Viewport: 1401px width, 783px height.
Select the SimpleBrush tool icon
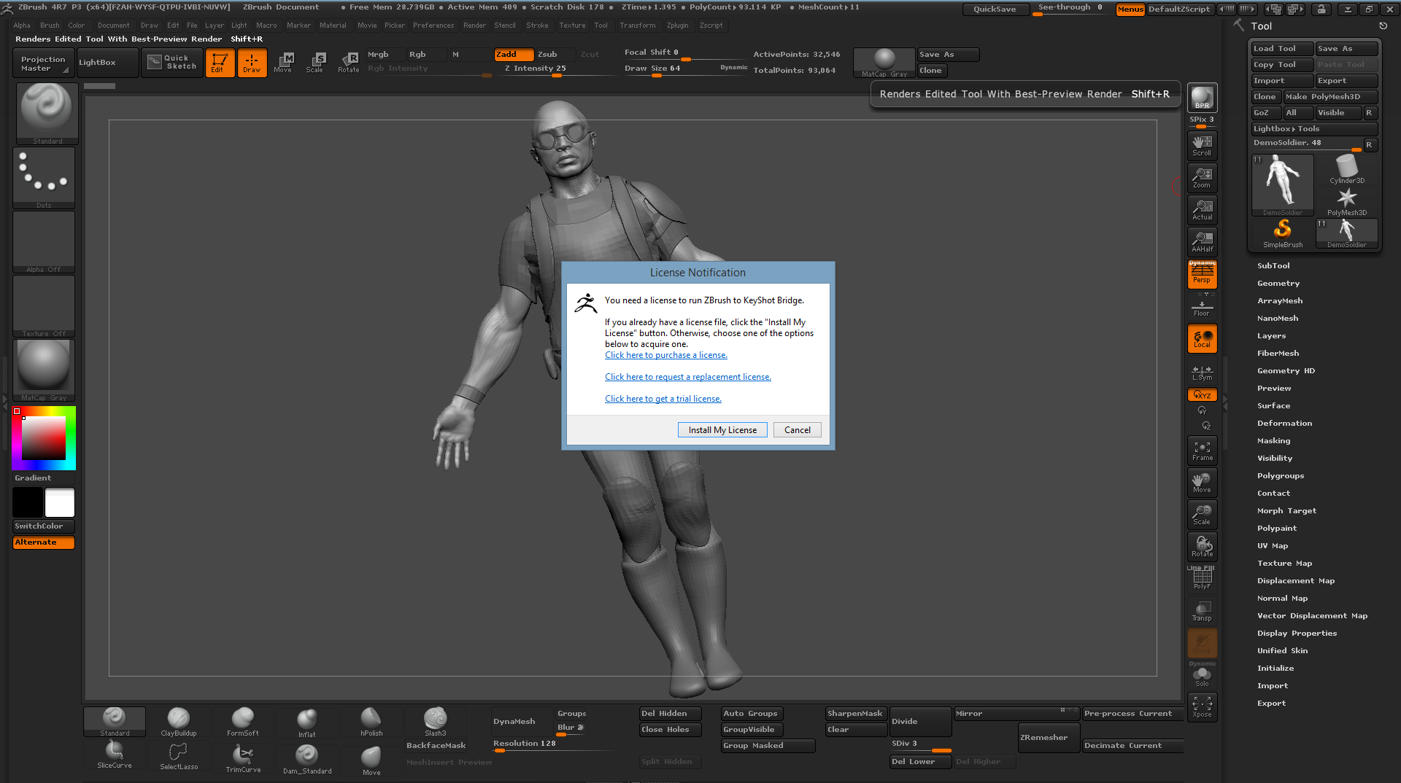pyautogui.click(x=1283, y=233)
